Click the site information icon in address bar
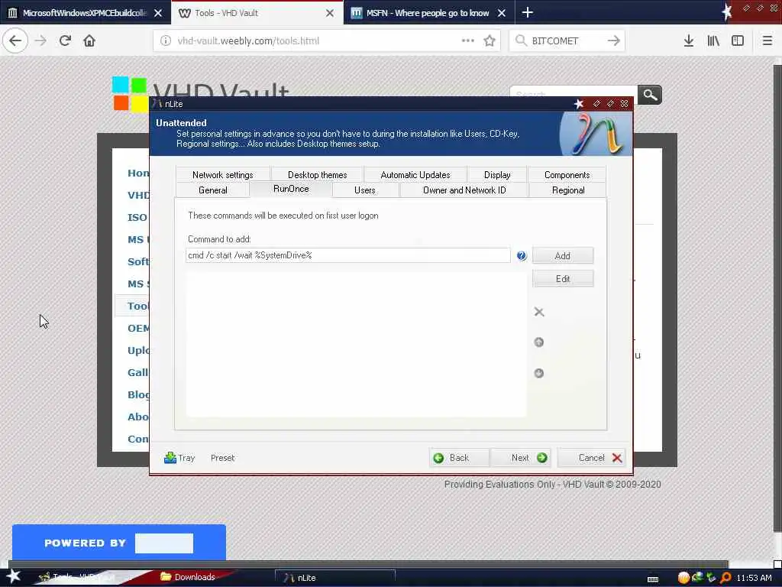Screen dimensions: 782x587 (166, 41)
